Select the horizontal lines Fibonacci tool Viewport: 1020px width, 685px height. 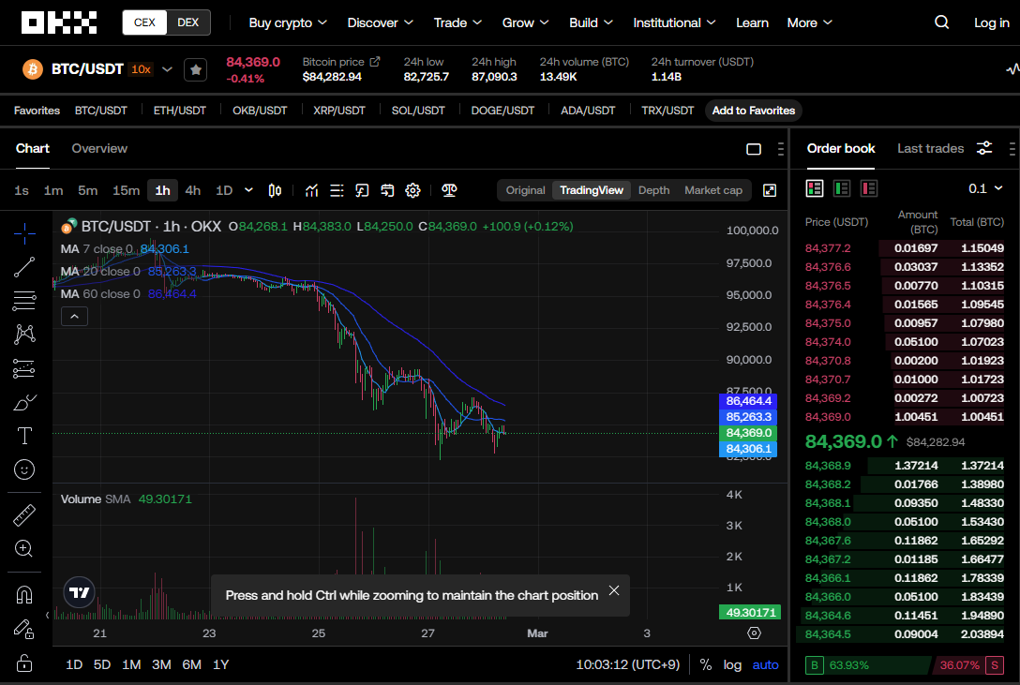coord(24,300)
